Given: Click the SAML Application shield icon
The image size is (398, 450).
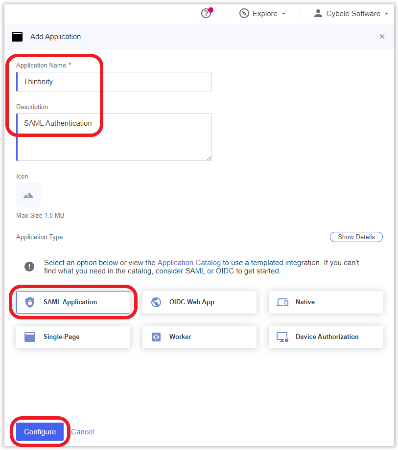Looking at the screenshot, I should click(x=30, y=302).
